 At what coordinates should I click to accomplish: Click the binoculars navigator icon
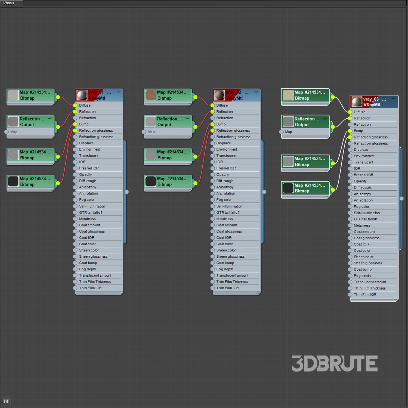tap(6, 401)
